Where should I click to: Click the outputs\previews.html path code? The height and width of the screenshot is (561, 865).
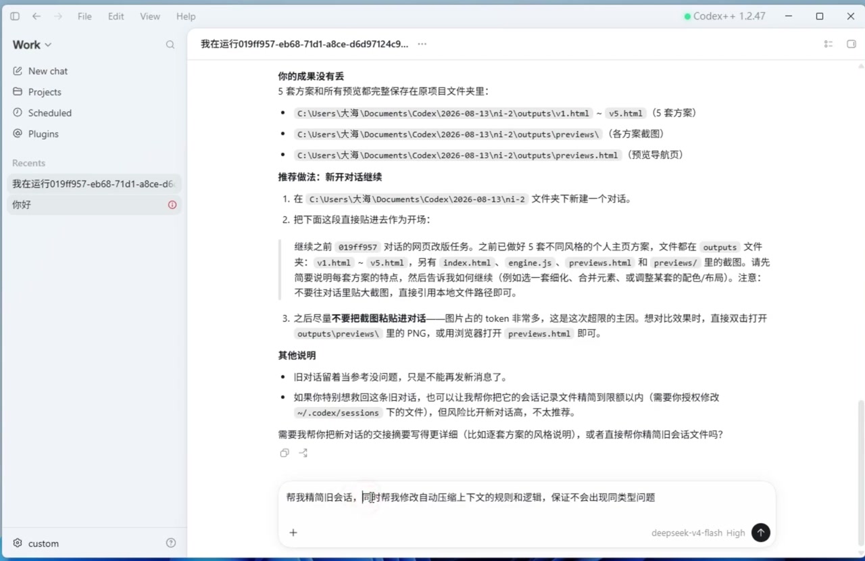coord(458,155)
